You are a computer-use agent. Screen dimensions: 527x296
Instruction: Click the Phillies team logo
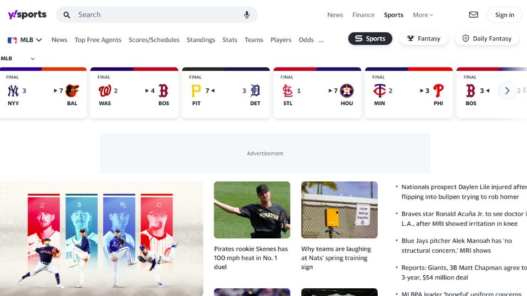438,90
